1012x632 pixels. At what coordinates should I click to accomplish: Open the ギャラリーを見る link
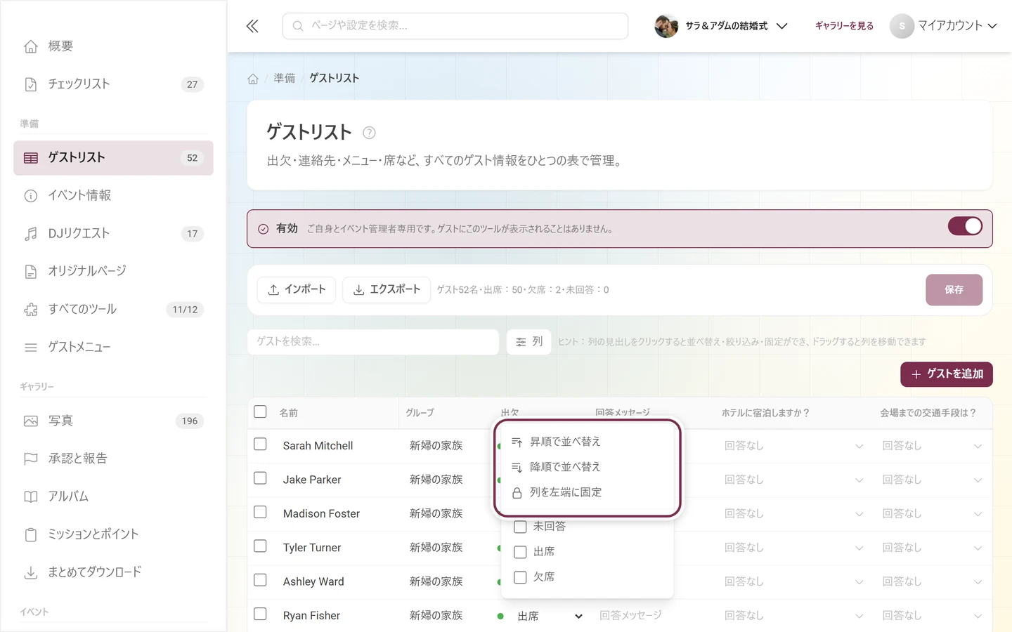(x=844, y=26)
